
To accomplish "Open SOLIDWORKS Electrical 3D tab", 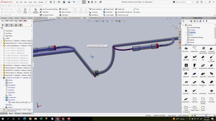I will [x=97, y=18].
